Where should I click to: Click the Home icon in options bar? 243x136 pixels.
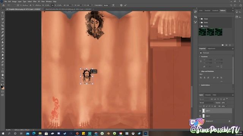point(3,5)
